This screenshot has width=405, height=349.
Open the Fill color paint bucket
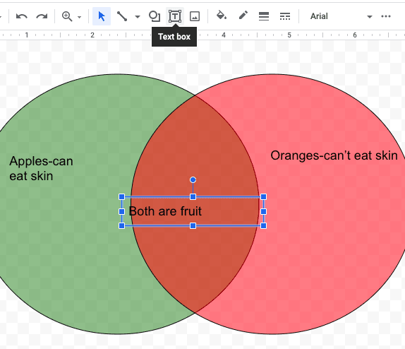click(222, 16)
